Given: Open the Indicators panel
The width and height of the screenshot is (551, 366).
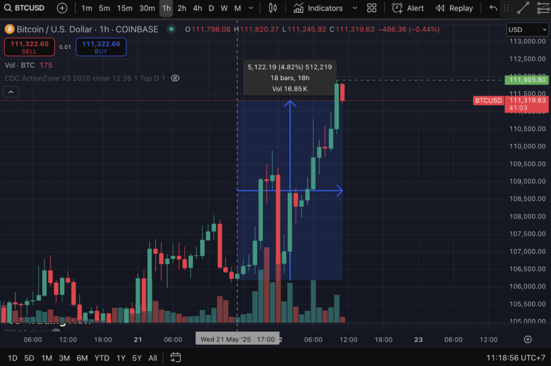Looking at the screenshot, I should [319, 8].
